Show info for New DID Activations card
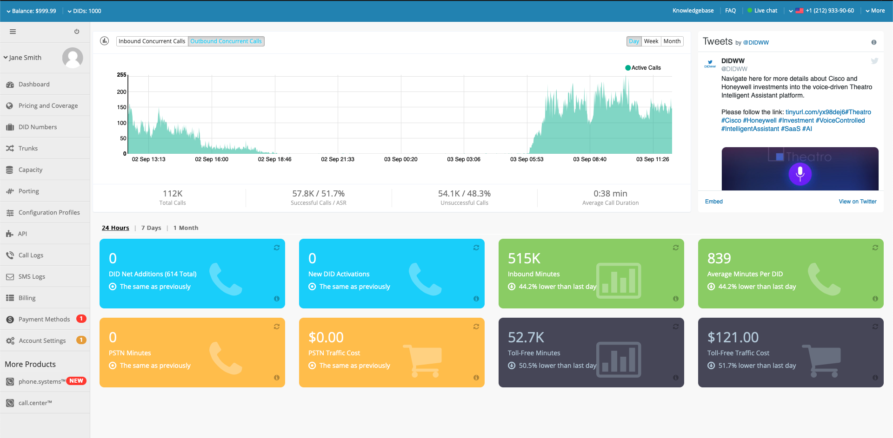 [x=476, y=299]
